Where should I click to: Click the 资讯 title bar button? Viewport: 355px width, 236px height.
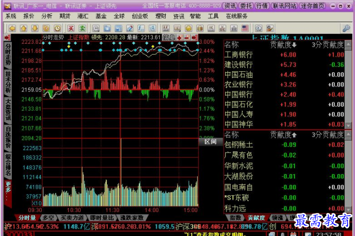coord(230,6)
